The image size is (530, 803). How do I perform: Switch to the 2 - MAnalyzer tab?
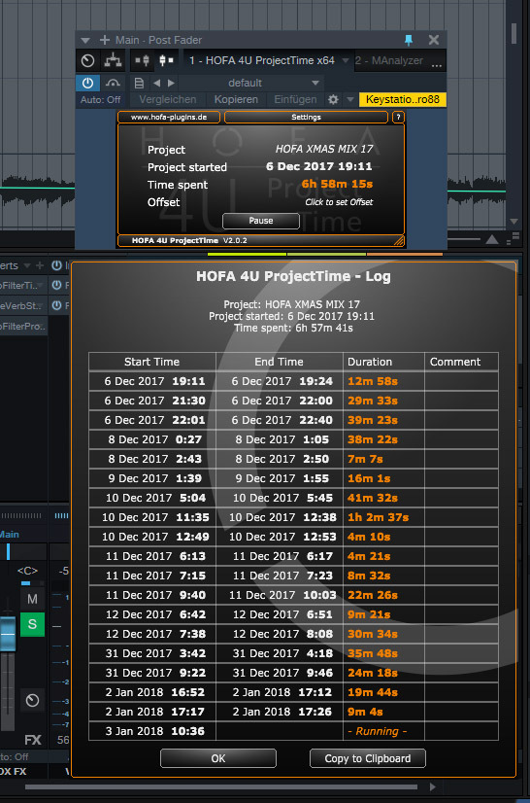tap(389, 60)
